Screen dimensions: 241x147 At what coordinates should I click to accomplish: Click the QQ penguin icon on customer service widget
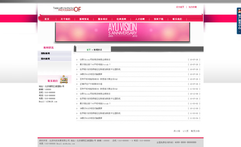point(239,11)
